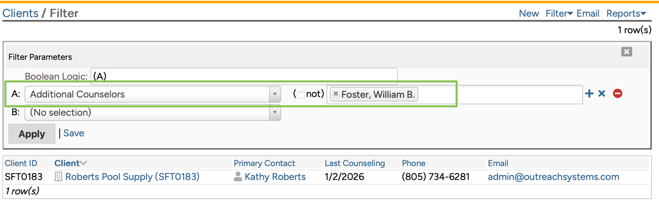
Task: Click the building icon beside Roberts Pool Supply
Action: coord(59,177)
